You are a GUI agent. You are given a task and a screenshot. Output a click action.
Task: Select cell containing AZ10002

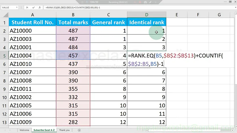[x=32, y=97]
